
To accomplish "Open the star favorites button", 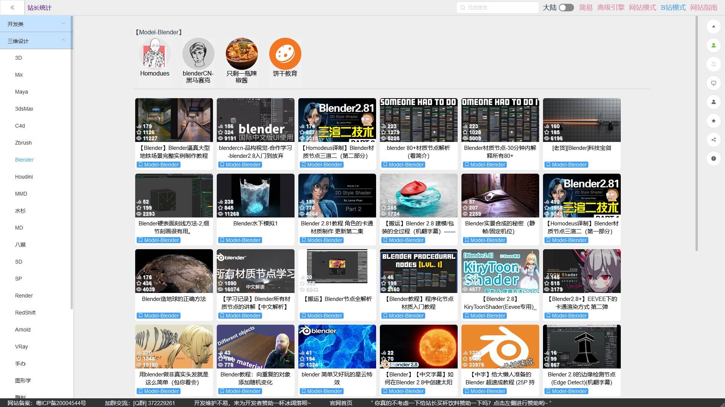I will 713,121.
